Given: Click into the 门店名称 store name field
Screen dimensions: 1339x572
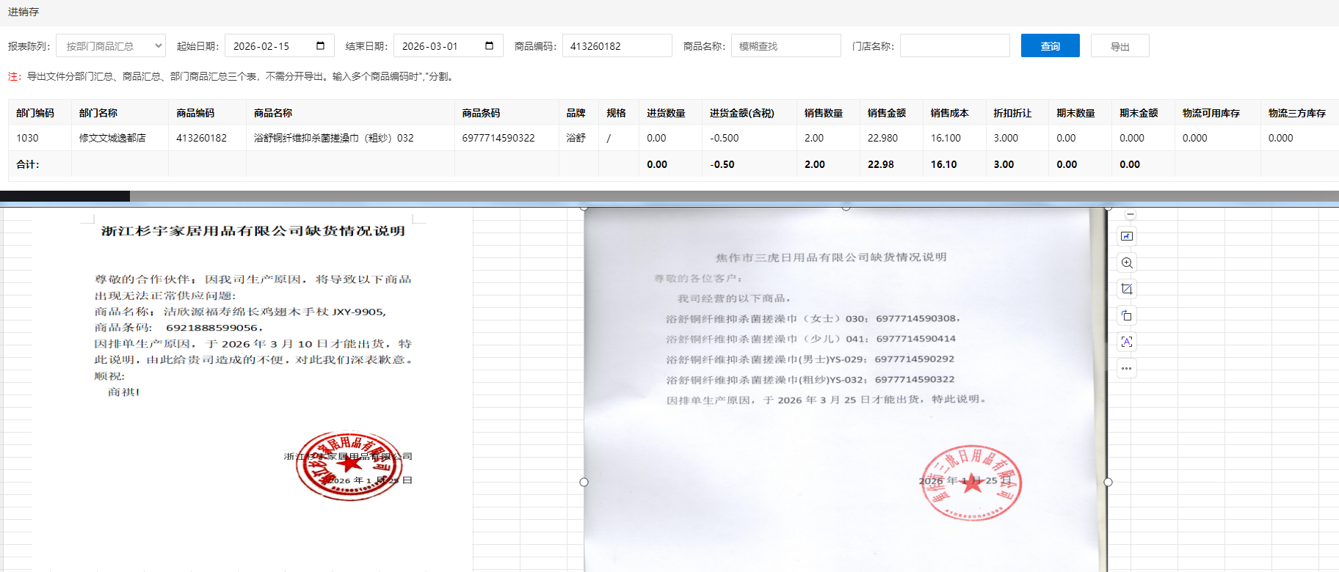Looking at the screenshot, I should pos(954,45).
